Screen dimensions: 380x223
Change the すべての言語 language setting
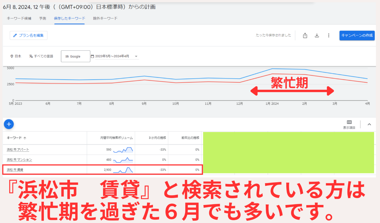pyautogui.click(x=41, y=56)
